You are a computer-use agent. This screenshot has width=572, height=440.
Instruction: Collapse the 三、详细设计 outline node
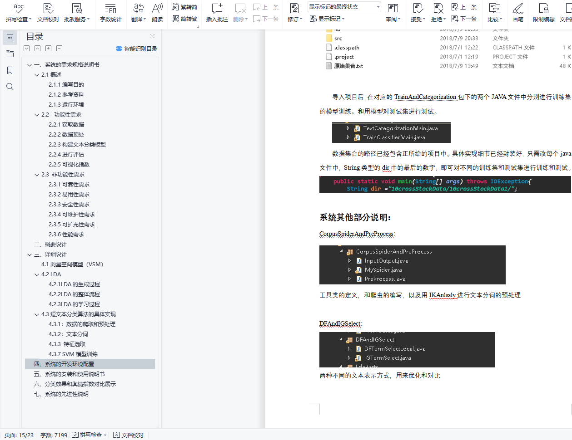(30, 254)
